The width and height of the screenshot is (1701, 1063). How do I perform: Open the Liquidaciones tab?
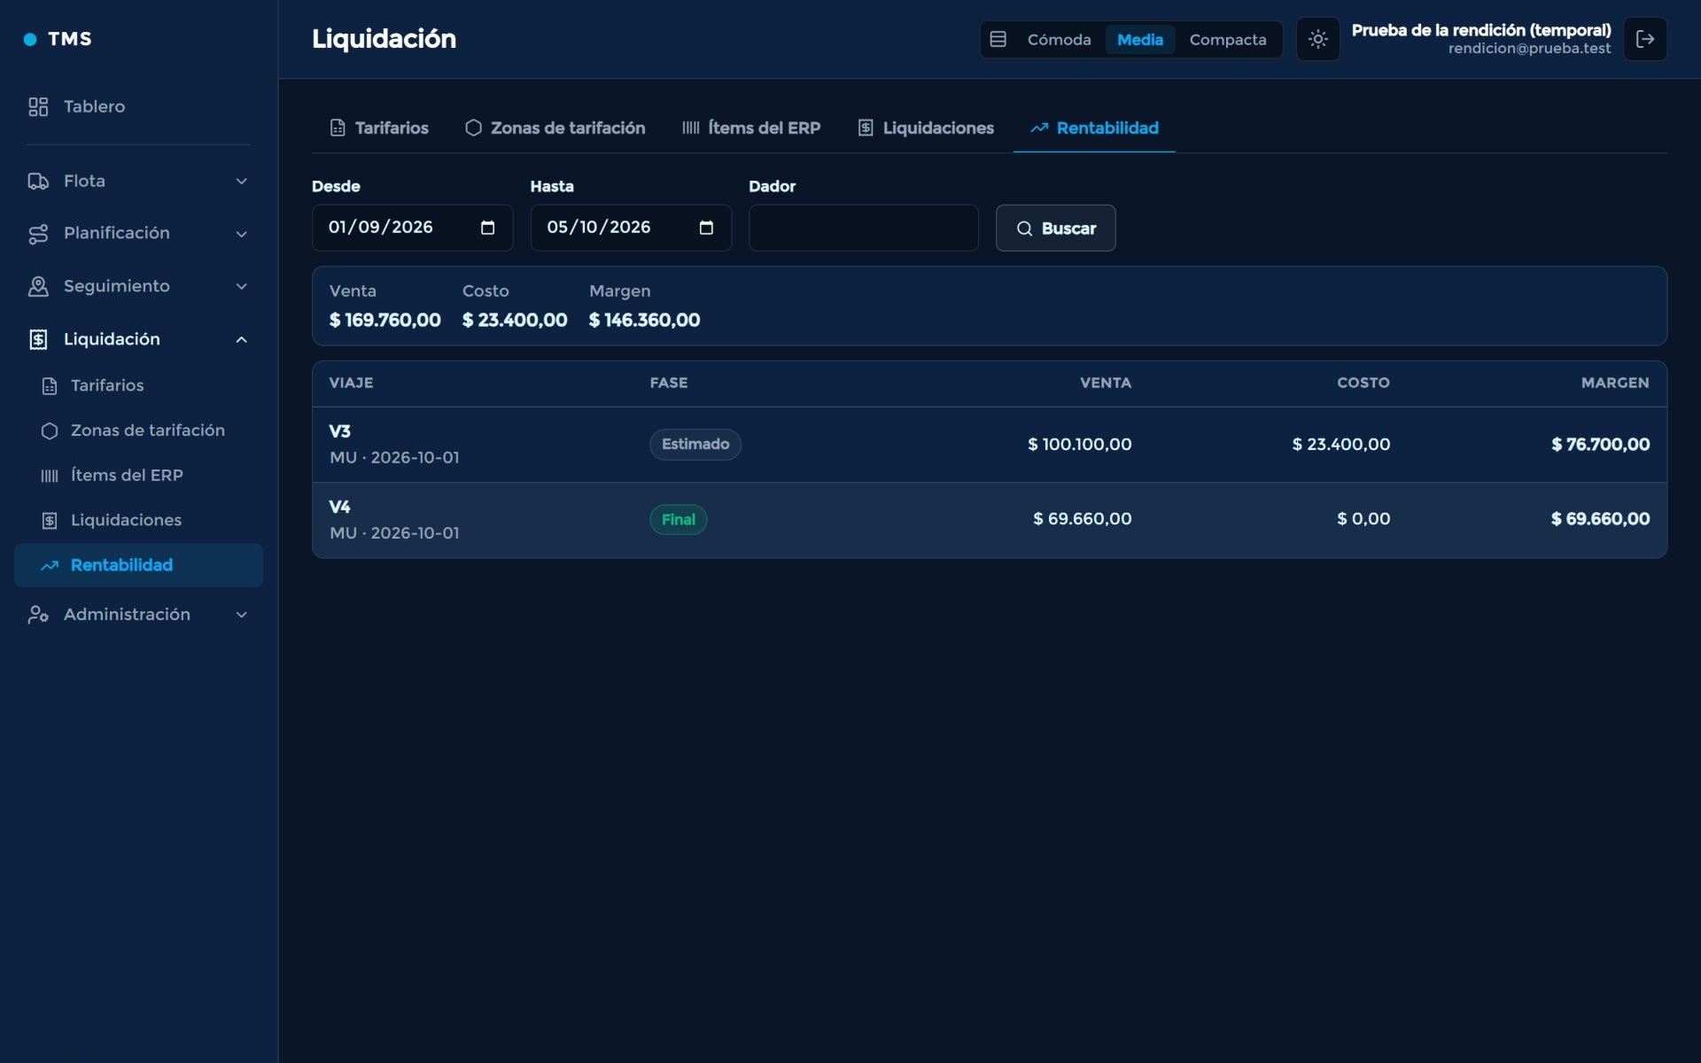point(926,128)
